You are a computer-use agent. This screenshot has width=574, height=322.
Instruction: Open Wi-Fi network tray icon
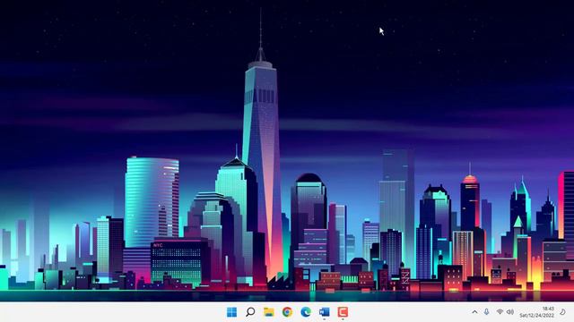pos(500,312)
